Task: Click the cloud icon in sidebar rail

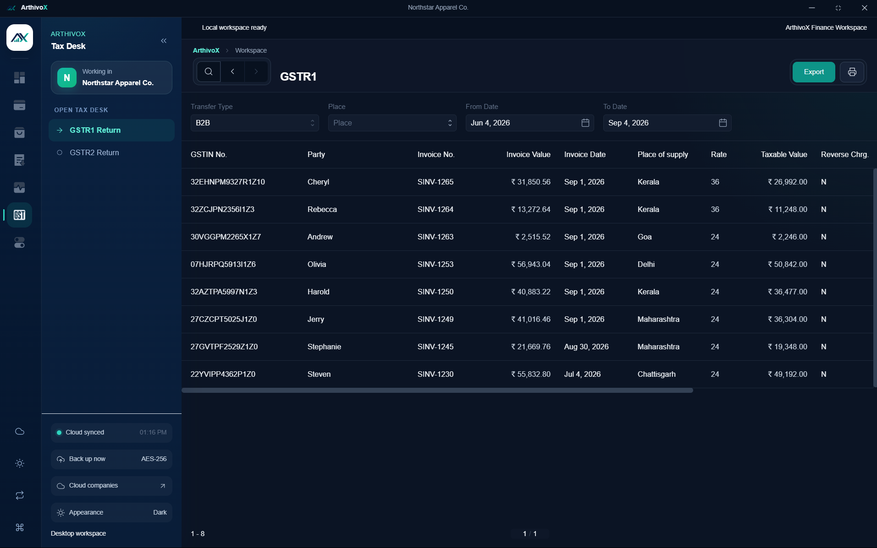Action: click(20, 431)
